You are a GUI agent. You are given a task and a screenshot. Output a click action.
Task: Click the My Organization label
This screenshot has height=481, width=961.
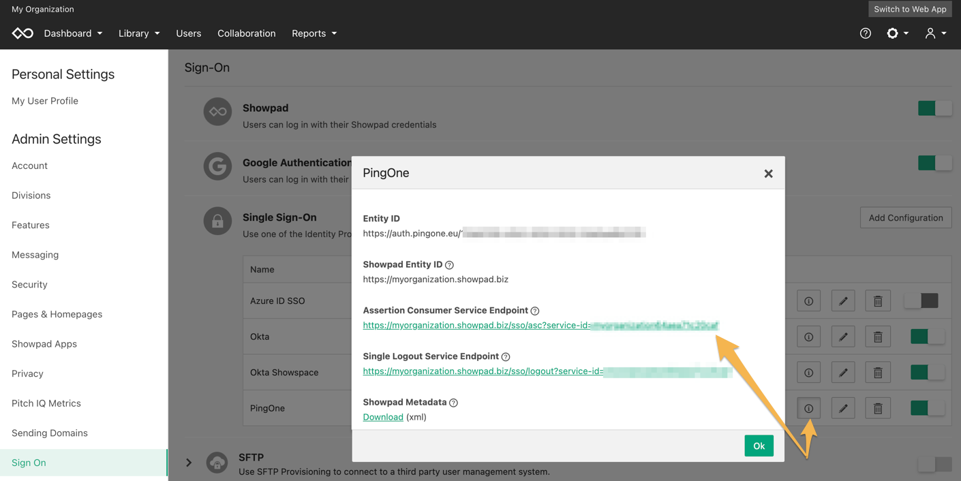tap(43, 9)
